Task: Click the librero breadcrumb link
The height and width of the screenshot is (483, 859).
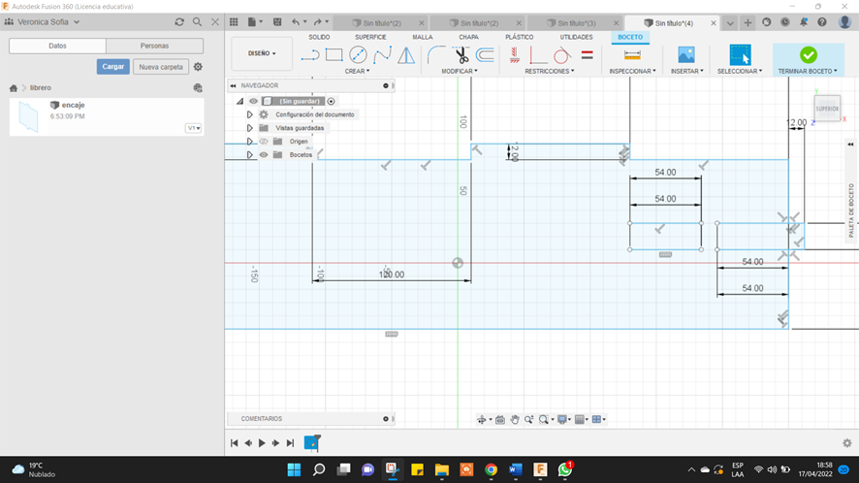Action: (41, 87)
